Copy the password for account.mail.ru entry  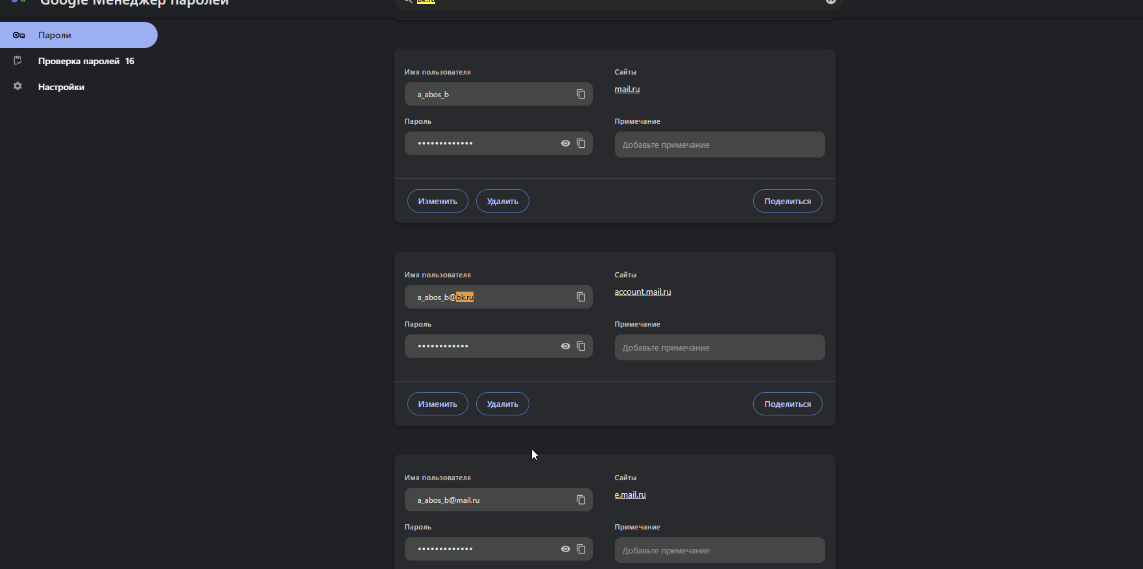581,346
